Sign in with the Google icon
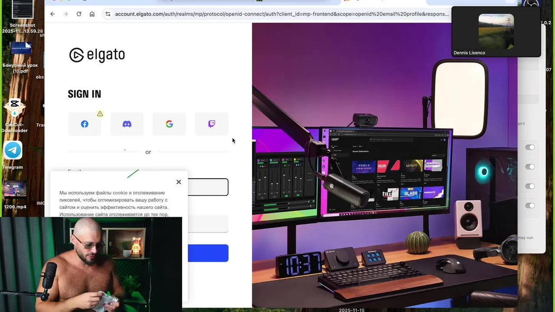Image resolution: width=555 pixels, height=312 pixels. [x=169, y=124]
